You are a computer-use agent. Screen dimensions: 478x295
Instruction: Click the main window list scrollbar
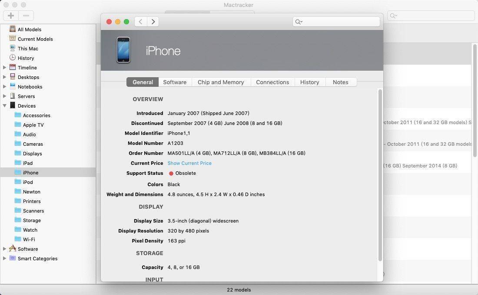click(x=475, y=101)
